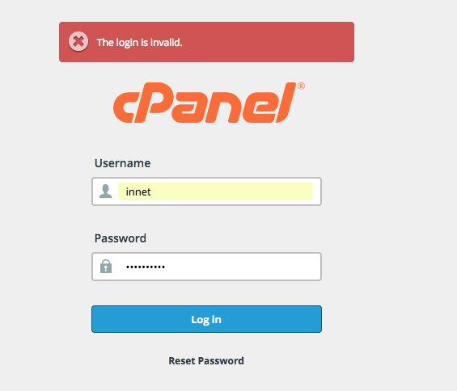Click the user silhouette icon
Viewport: 457px width, 391px height.
point(105,191)
